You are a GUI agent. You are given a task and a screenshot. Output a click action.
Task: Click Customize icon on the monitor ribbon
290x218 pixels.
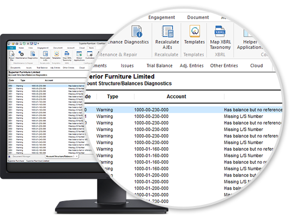click(90, 54)
